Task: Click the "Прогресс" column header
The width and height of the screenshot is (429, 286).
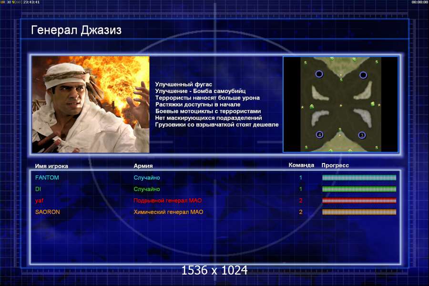Action: pos(335,165)
